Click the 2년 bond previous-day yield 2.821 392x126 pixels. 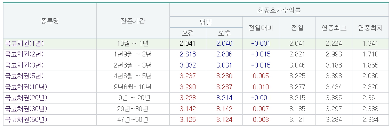click(297, 54)
